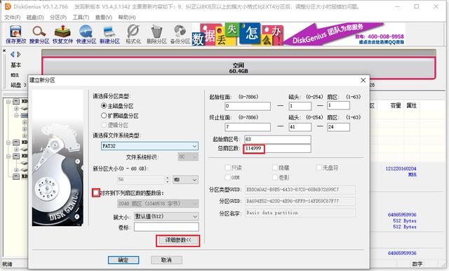Click the DiskGenius app logo in title bar
This screenshot has height=271, width=449.
click(x=8, y=6)
